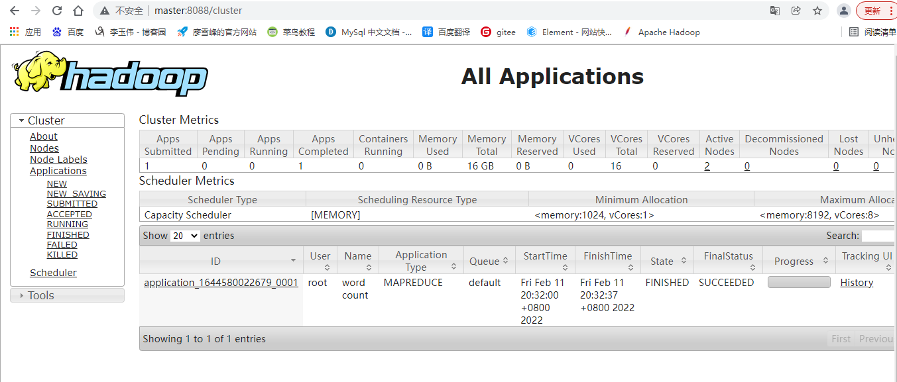This screenshot has height=382, width=897.
Task: Bookmark this page with star icon
Action: coord(817,11)
